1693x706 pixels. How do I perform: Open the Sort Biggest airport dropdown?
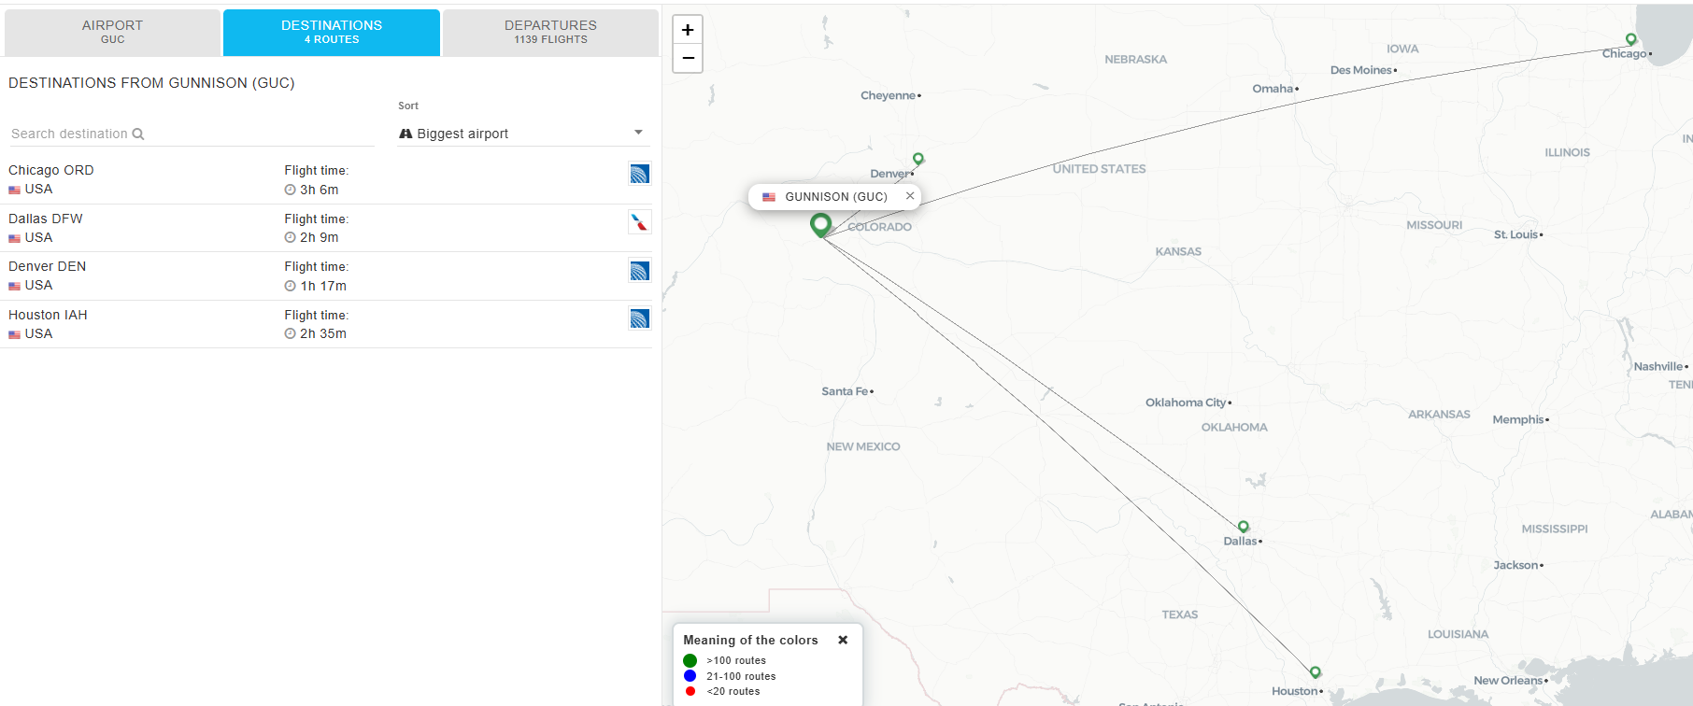523,134
